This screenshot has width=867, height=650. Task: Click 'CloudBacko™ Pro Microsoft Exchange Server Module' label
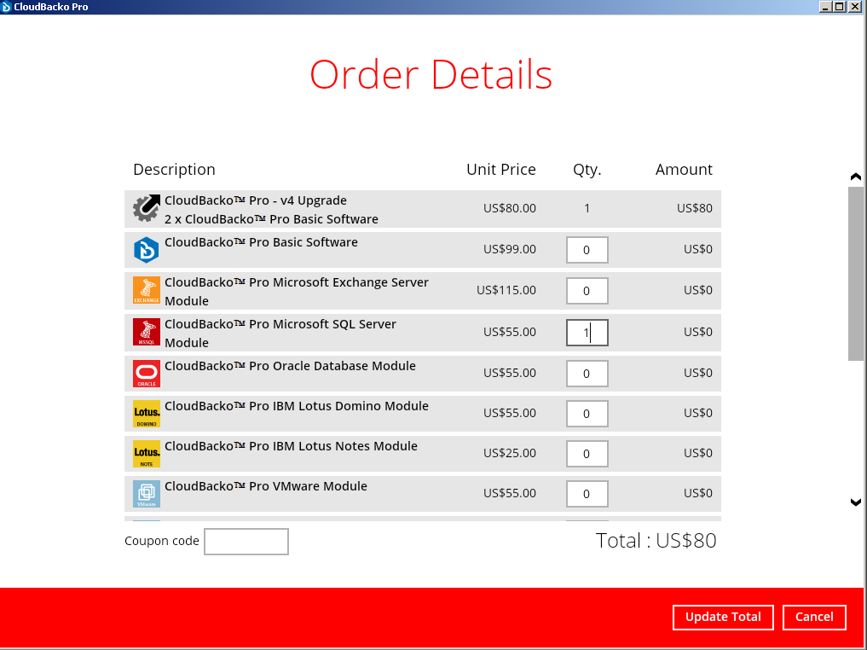pos(297,292)
